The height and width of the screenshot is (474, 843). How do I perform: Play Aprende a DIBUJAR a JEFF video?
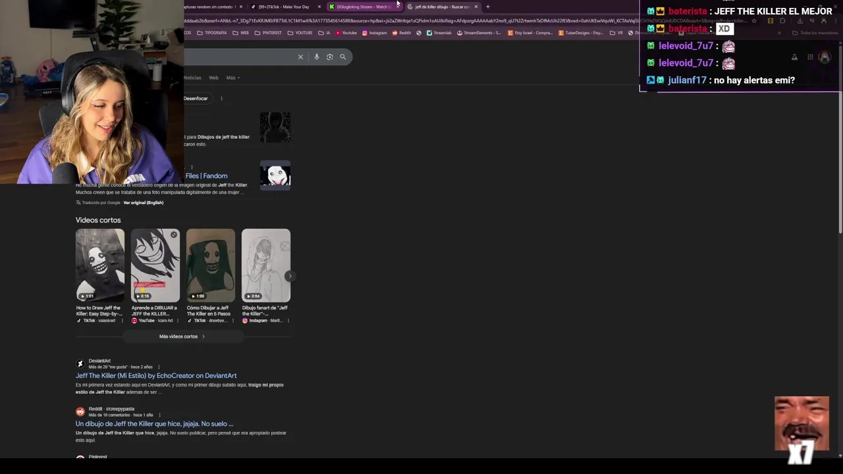pos(155,265)
